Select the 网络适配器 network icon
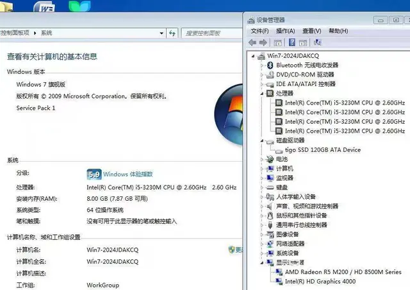Viewport: 410px width, 290px height. 270,244
